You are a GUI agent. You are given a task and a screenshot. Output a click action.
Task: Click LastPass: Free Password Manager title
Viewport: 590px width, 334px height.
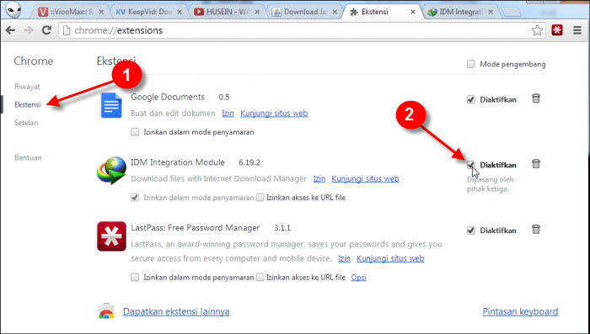[x=196, y=228]
